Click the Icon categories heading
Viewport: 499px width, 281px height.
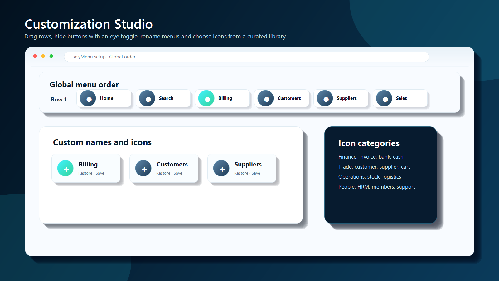369,143
